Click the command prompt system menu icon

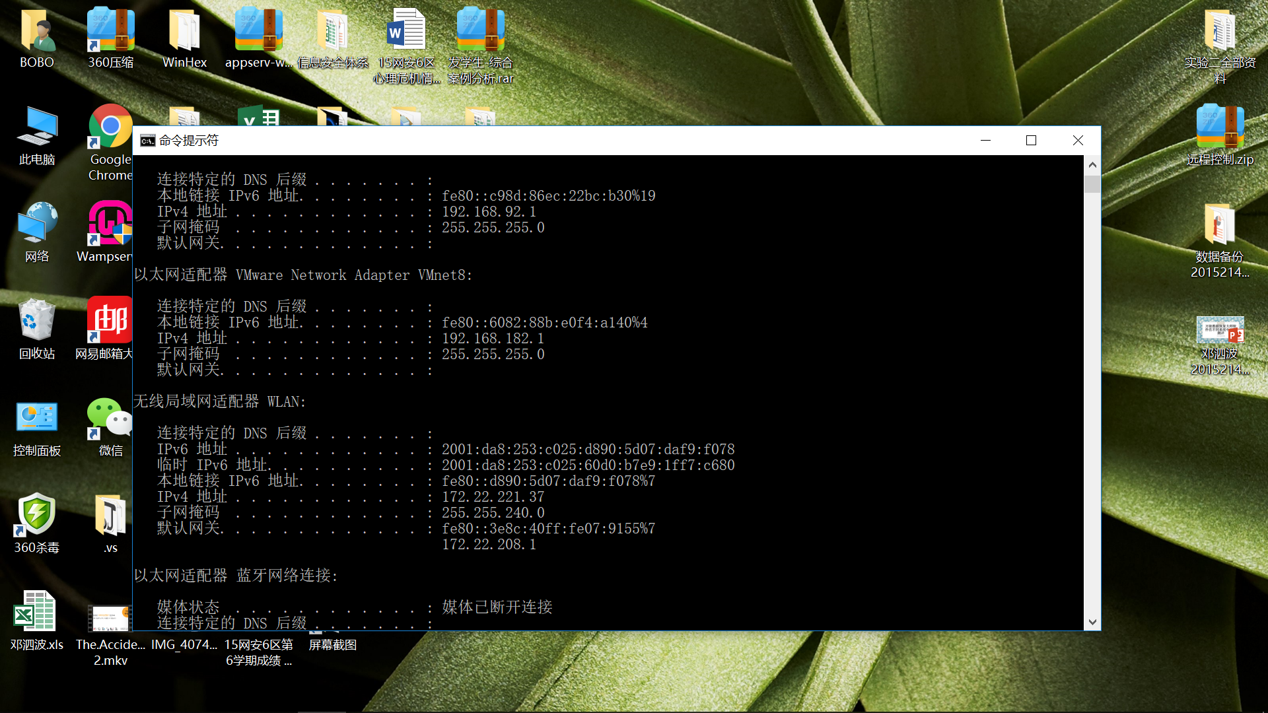point(148,141)
